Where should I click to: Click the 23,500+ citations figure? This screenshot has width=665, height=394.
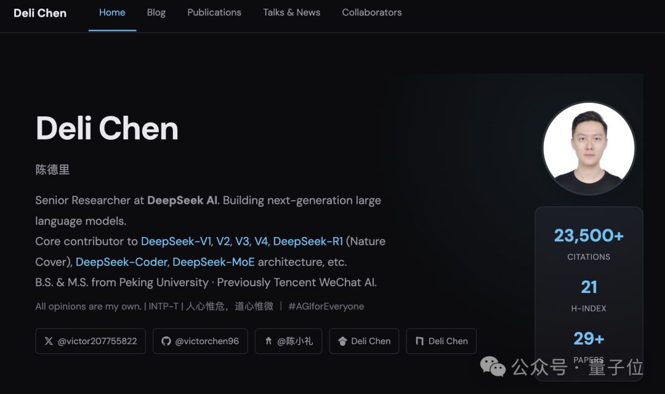coord(589,235)
